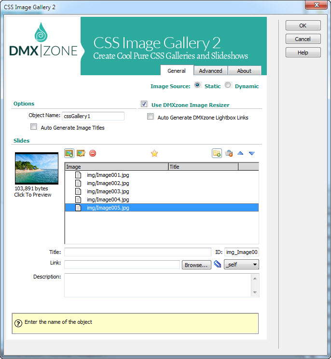Click the Add Folder icon
The image size is (331, 359).
point(217,153)
